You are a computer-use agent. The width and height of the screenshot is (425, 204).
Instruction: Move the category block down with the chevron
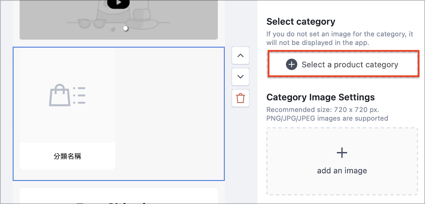(240, 77)
